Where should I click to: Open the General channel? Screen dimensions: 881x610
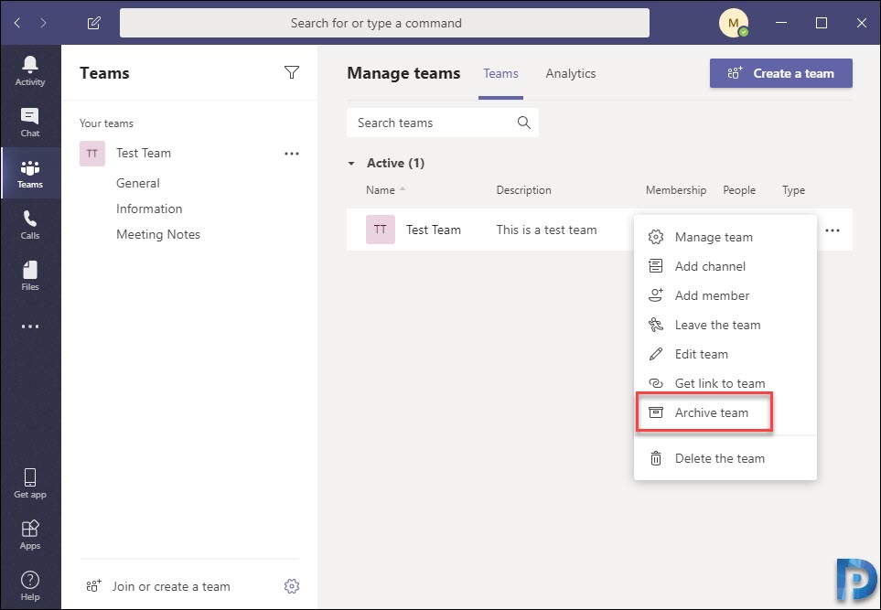coord(137,183)
